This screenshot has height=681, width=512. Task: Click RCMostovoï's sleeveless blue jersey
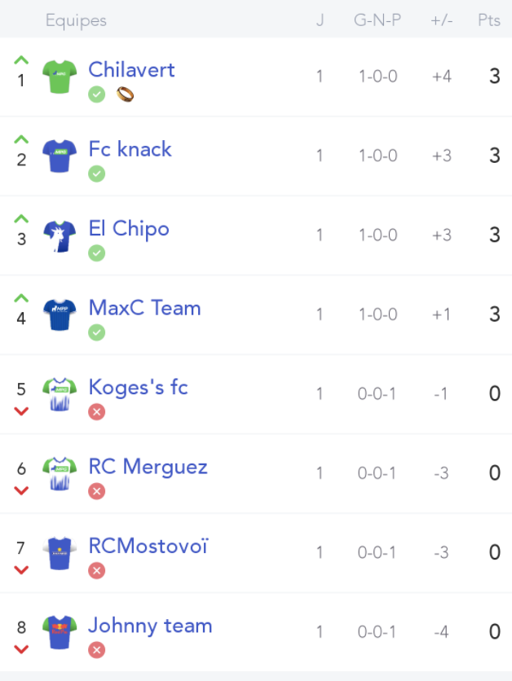60,553
